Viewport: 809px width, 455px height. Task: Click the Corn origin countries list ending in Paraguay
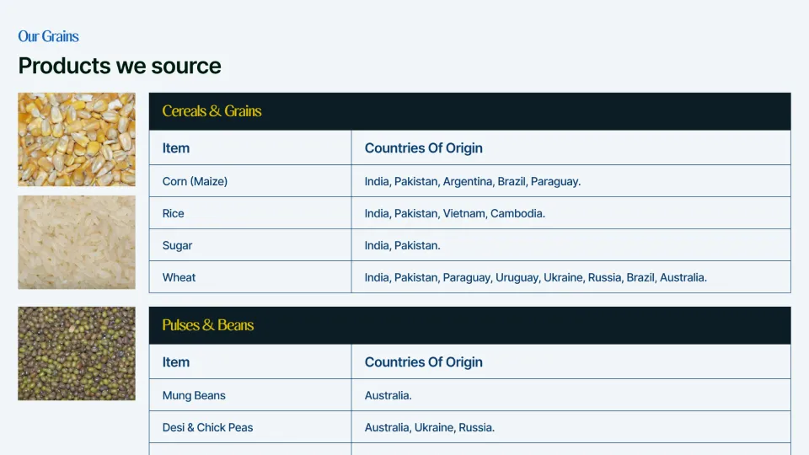tap(473, 181)
